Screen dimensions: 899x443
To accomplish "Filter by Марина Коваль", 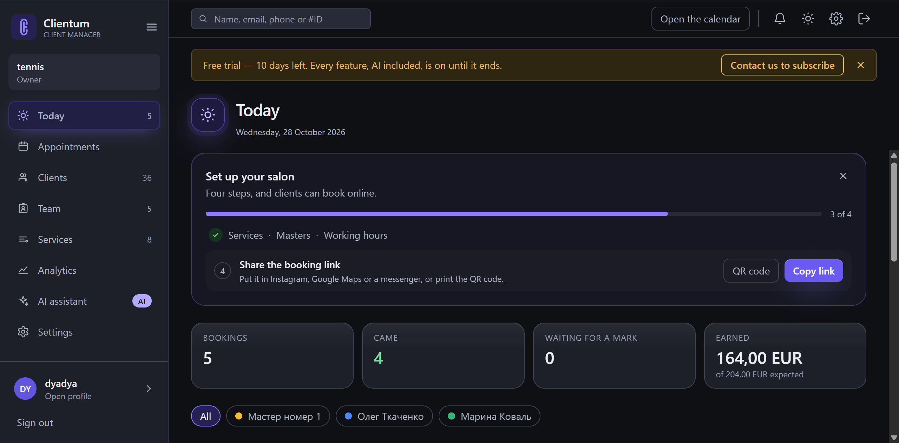I will [489, 416].
